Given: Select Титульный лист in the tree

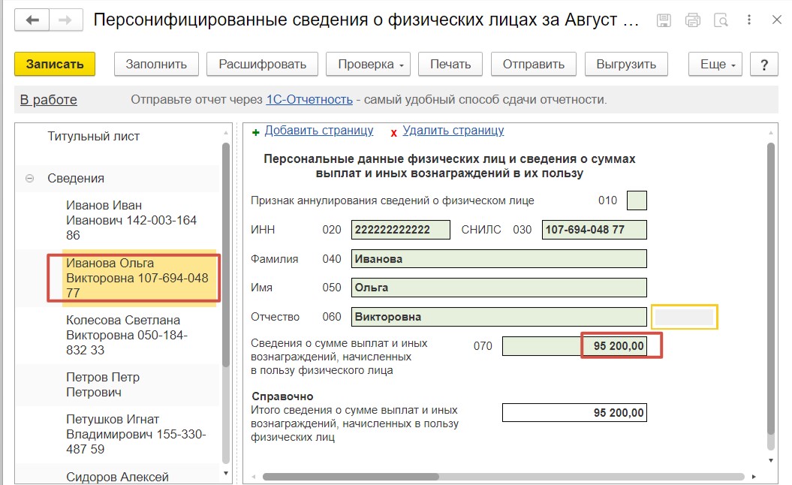Looking at the screenshot, I should pos(93,137).
